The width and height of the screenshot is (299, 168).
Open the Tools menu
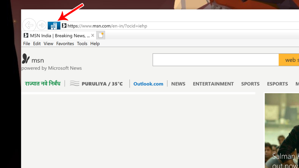(82, 44)
